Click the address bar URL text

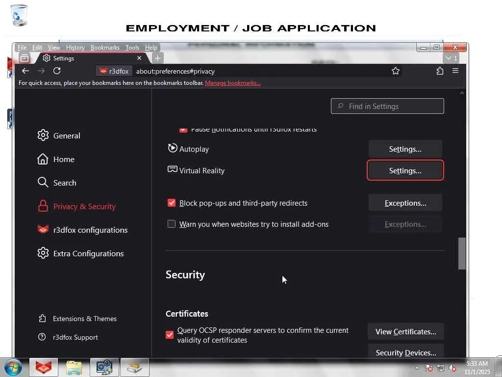[176, 71]
